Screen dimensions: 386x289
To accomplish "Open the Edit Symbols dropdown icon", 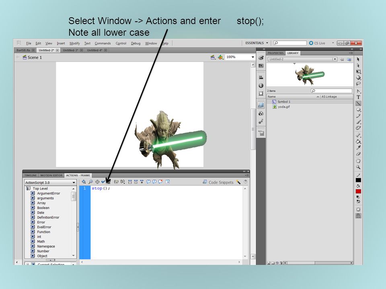I will click(x=220, y=57).
